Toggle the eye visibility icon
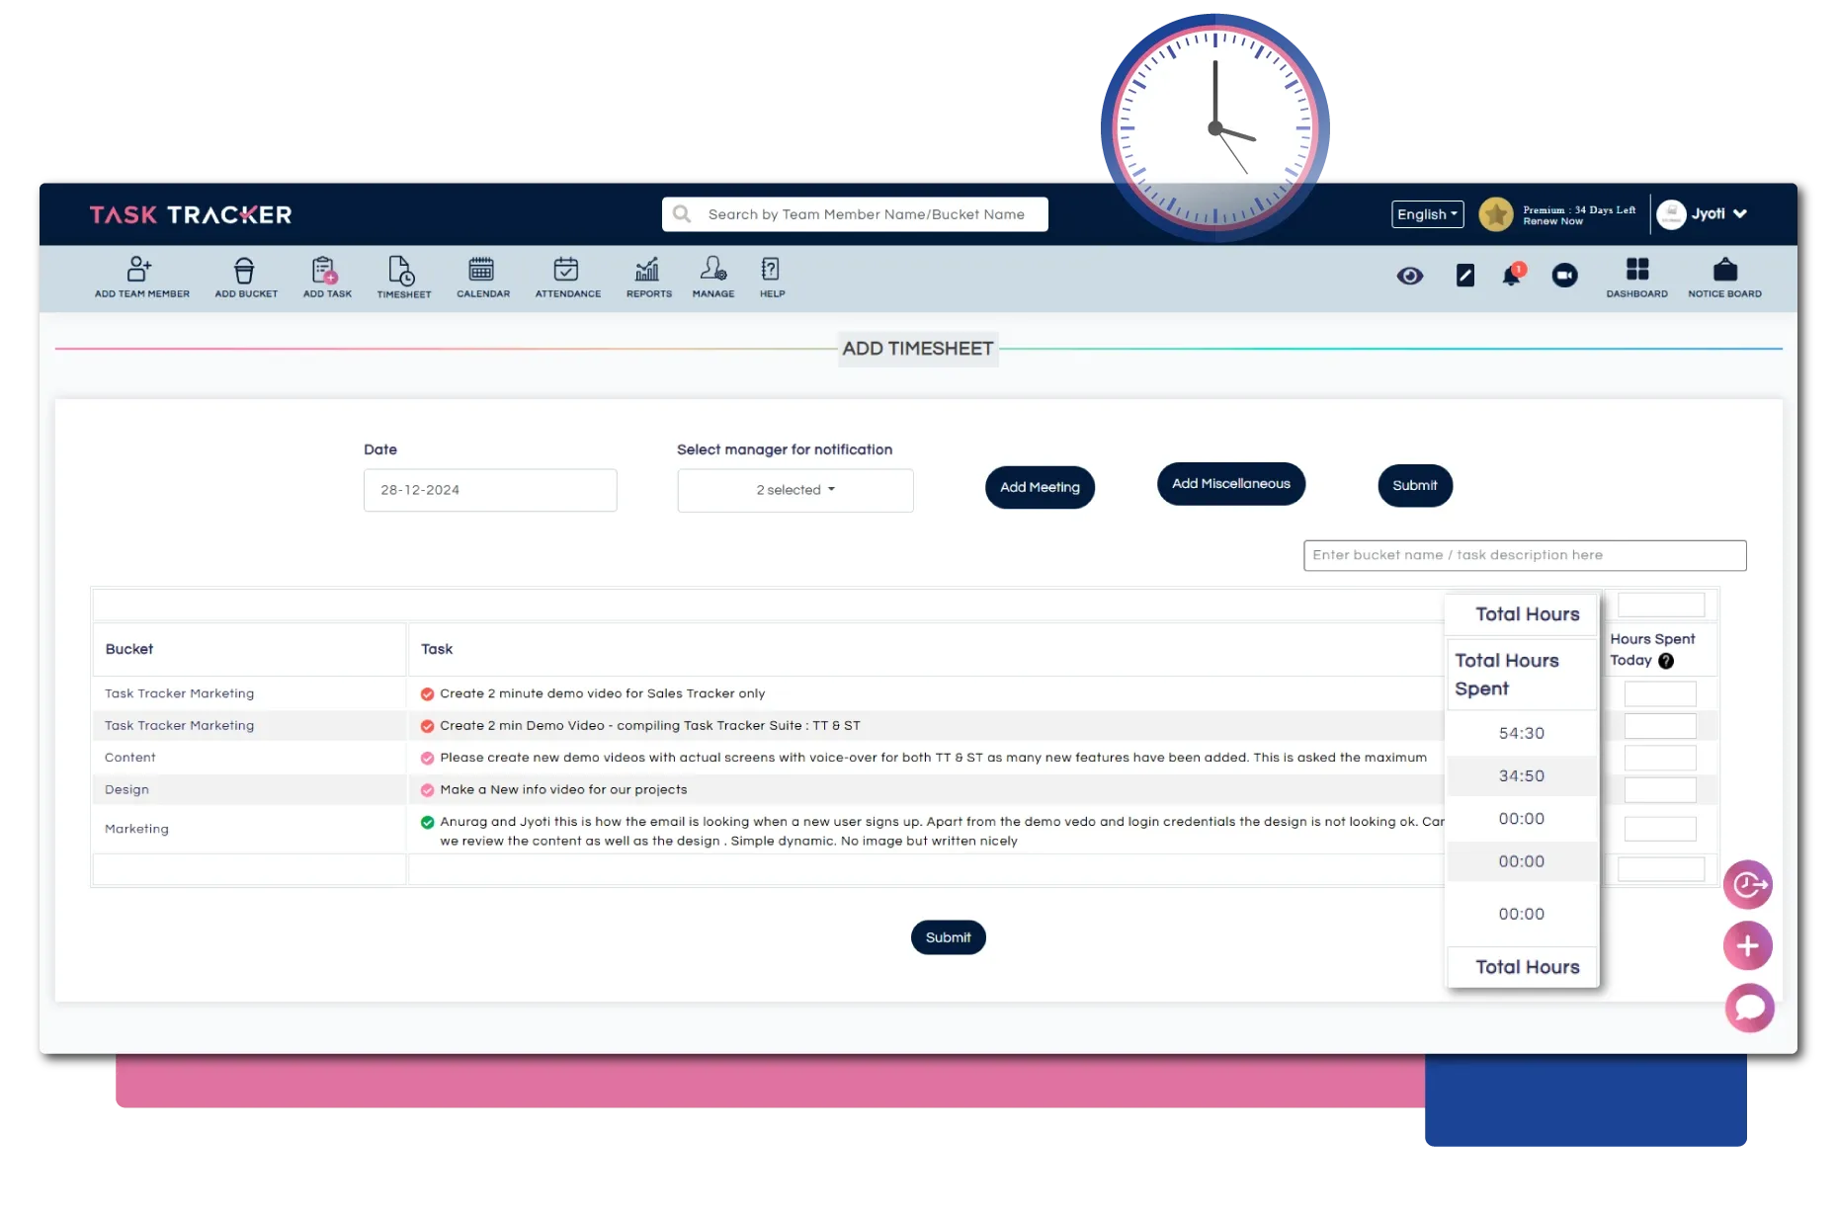1837x1214 pixels. (x=1410, y=276)
